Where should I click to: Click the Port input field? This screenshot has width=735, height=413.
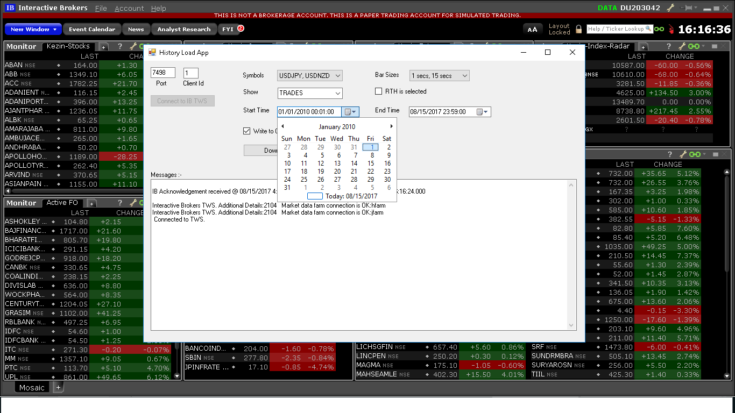(x=162, y=73)
